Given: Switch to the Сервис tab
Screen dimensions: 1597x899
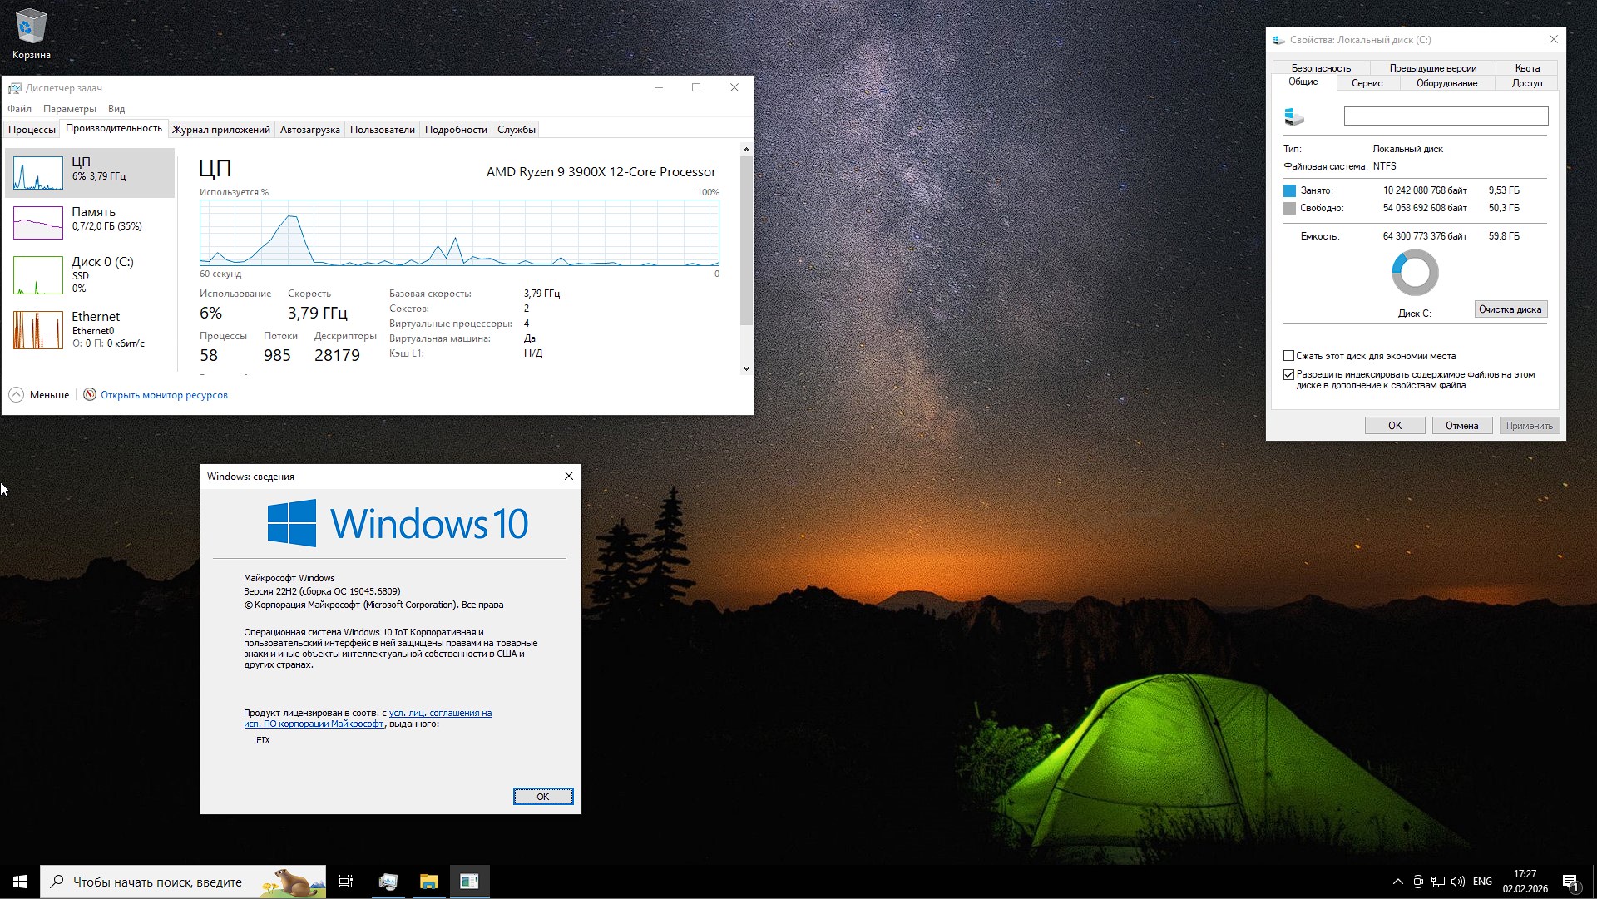Looking at the screenshot, I should pos(1367,83).
